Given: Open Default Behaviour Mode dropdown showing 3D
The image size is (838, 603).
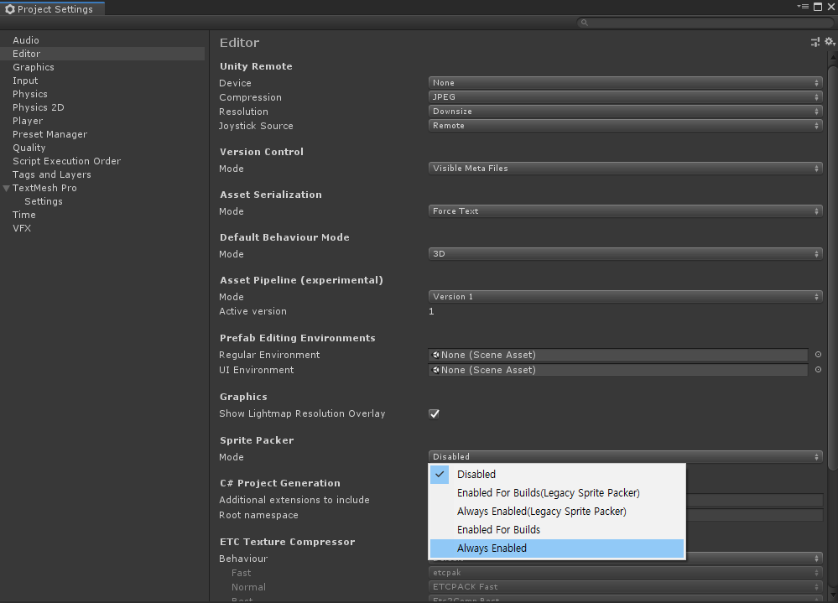Looking at the screenshot, I should 625,254.
